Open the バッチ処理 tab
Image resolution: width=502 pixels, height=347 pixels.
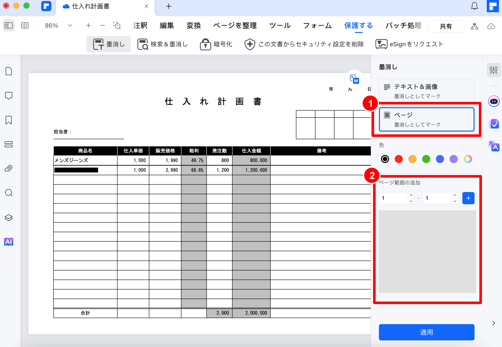(x=403, y=25)
